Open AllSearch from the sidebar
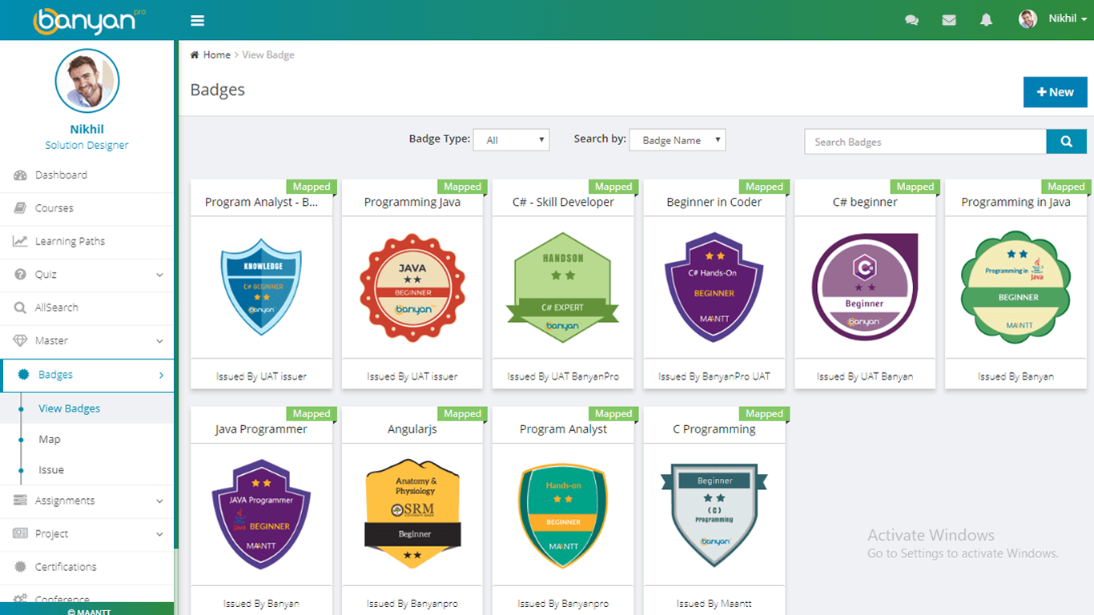1094x615 pixels. (86, 307)
